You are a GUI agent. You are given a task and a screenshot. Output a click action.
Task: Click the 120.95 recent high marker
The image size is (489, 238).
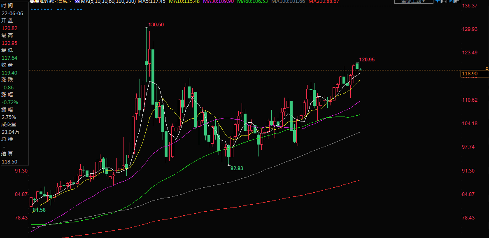[x=367, y=60]
